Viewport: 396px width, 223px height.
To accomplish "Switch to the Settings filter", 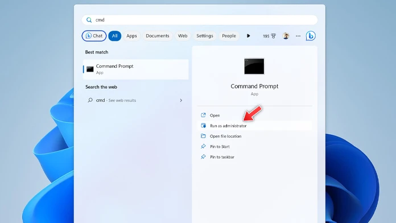I will (205, 36).
